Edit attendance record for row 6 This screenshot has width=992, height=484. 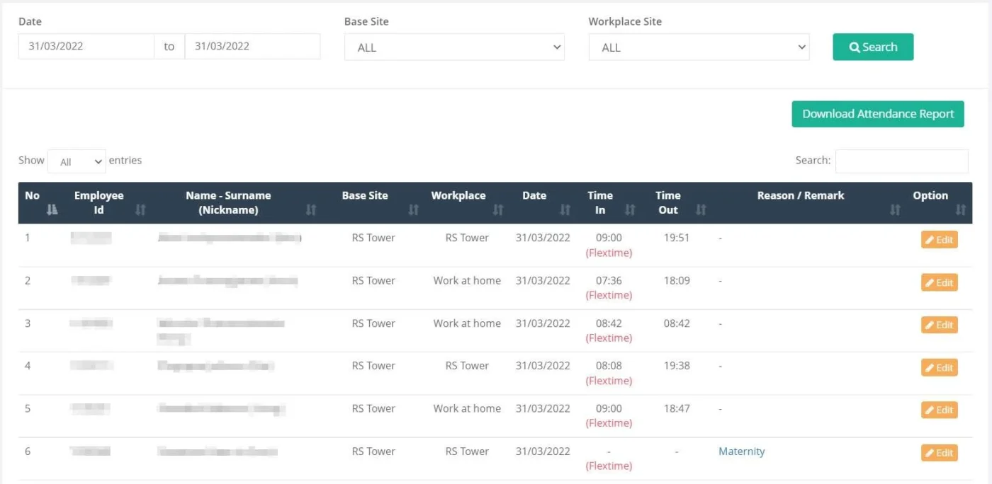[939, 453]
